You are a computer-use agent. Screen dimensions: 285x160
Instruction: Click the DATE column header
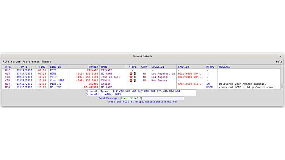pos(24,67)
